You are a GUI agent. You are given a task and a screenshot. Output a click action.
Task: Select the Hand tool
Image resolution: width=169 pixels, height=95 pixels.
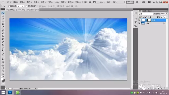3,71
